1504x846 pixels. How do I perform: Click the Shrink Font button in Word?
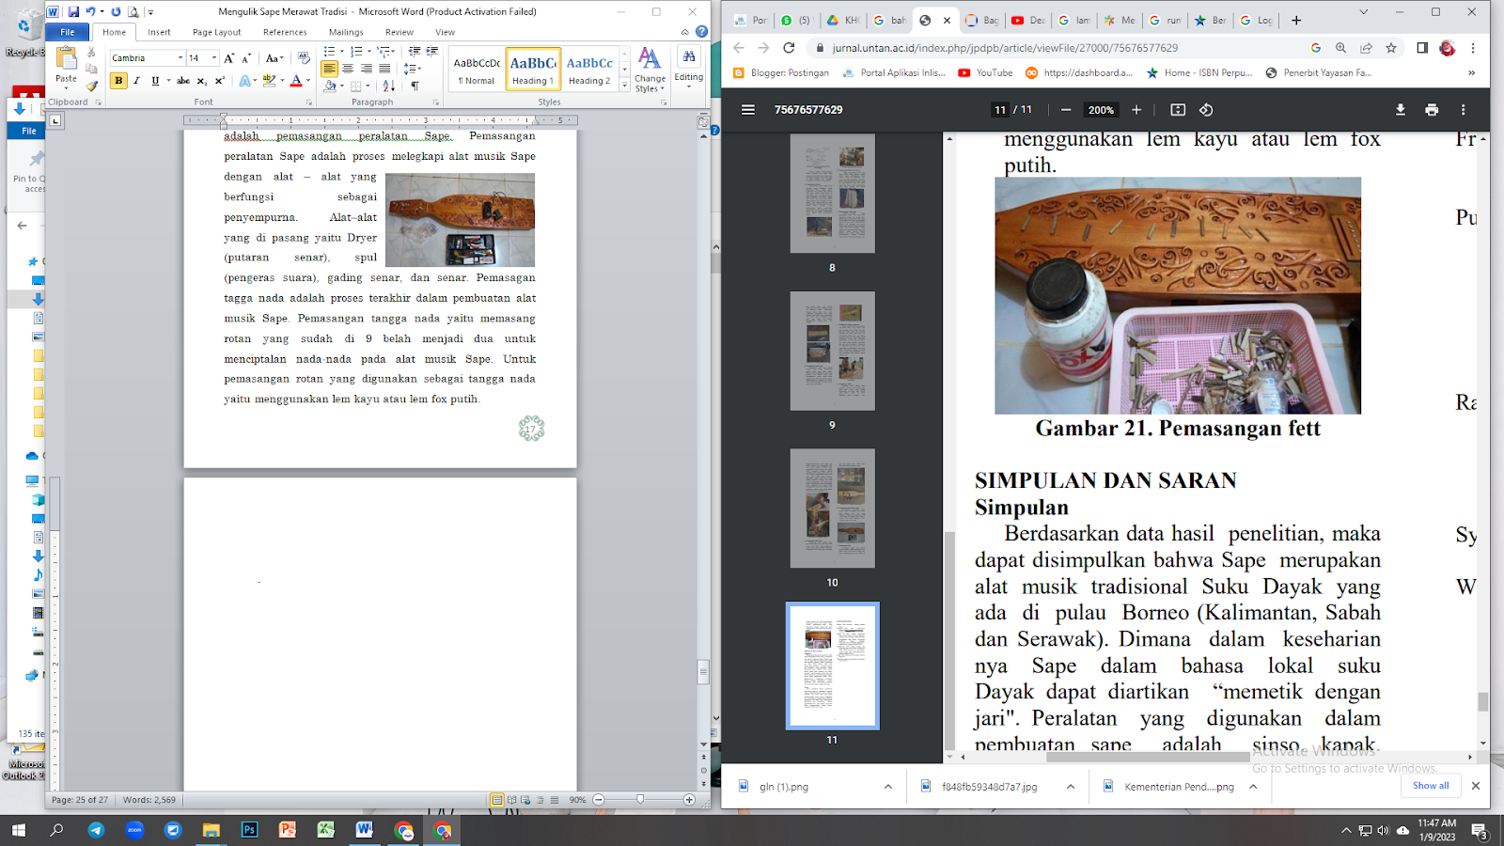tap(246, 58)
